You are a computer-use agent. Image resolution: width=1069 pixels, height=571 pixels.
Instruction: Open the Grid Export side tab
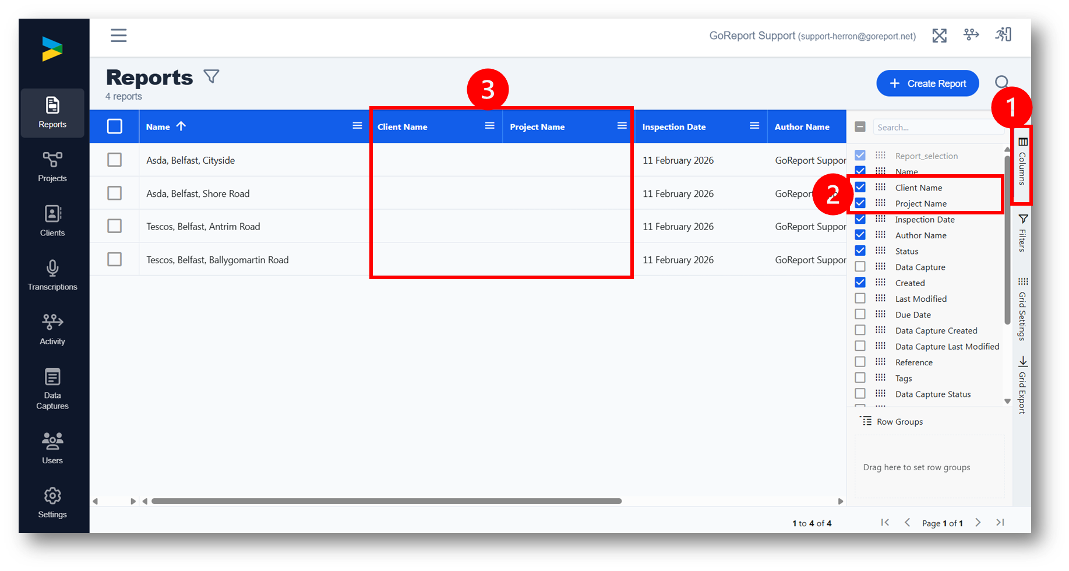(x=1022, y=385)
